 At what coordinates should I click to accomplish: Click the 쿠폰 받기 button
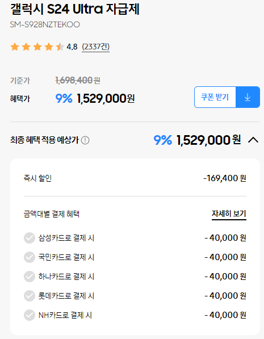point(215,97)
